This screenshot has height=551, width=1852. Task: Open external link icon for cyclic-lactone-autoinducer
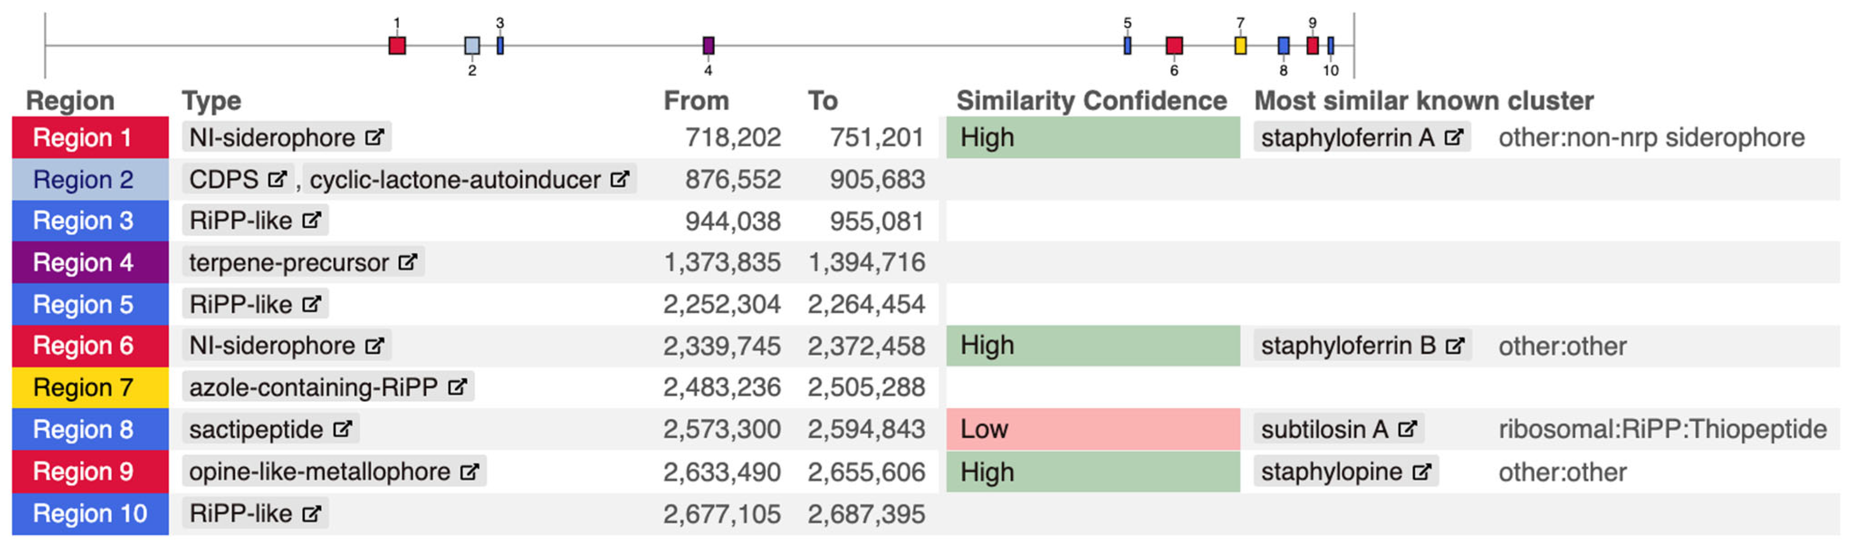pyautogui.click(x=620, y=179)
